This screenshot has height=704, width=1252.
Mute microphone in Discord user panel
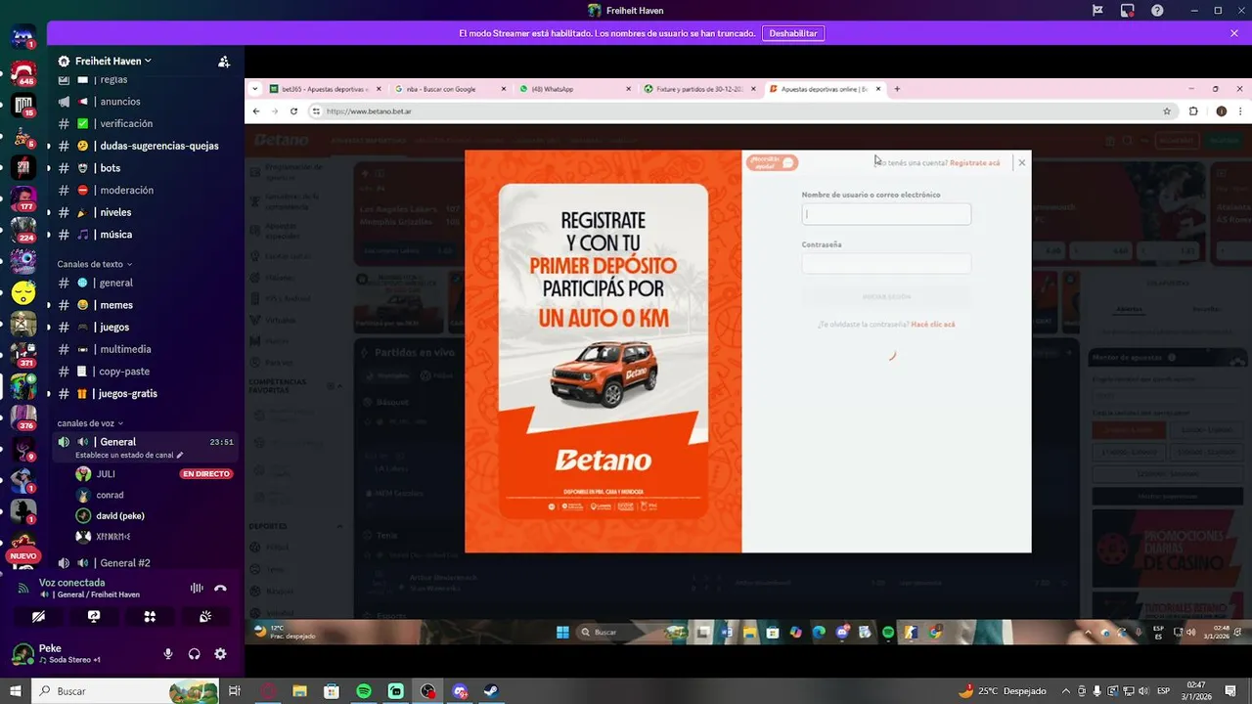point(168,654)
